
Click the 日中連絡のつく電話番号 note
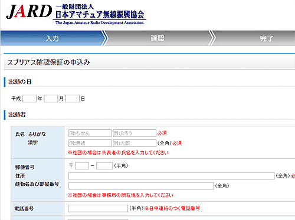pos(172,208)
